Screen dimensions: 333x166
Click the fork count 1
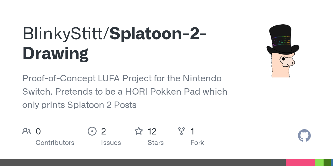(x=192, y=131)
